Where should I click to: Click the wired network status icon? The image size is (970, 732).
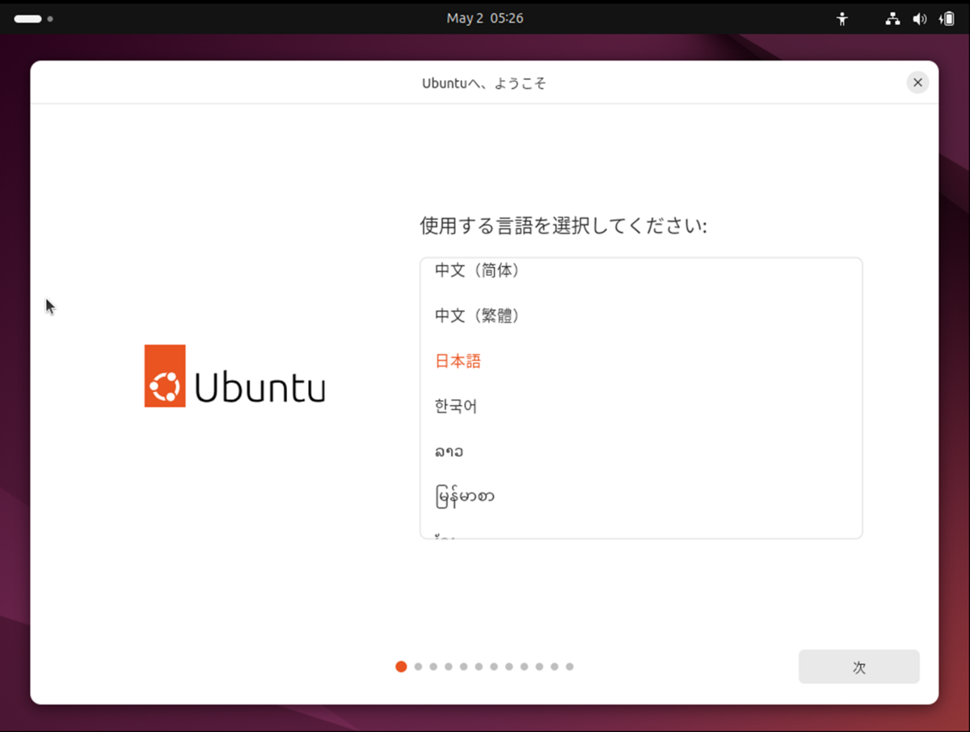coord(892,19)
